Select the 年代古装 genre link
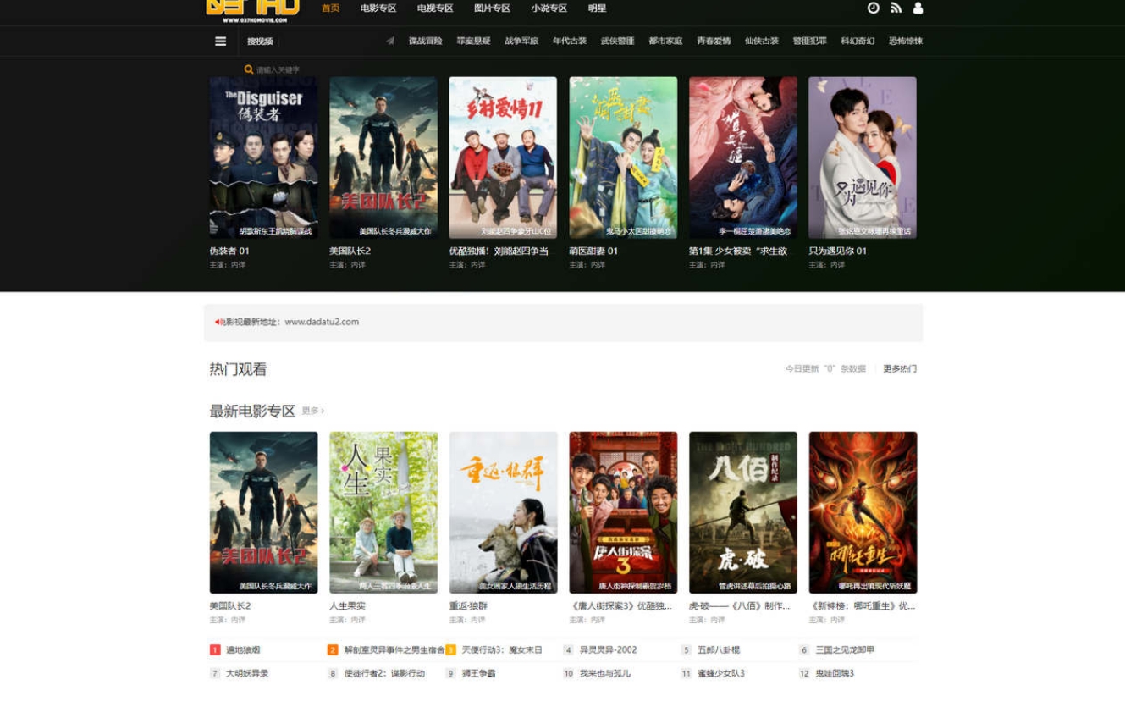Viewport: 1125px width, 707px height. [x=570, y=41]
